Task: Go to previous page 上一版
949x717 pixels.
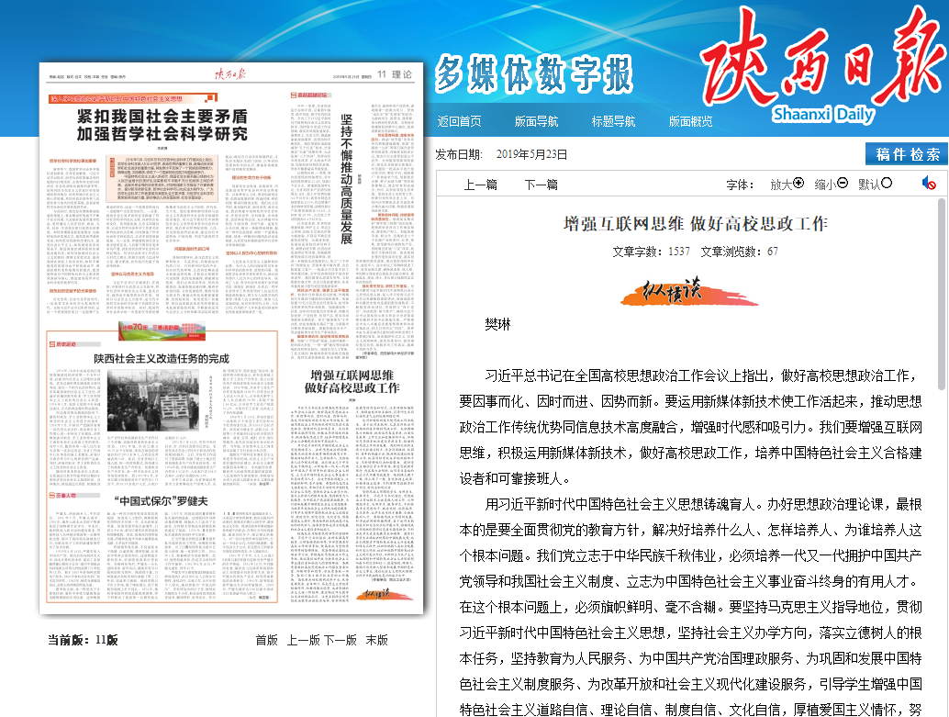Action: pyautogui.click(x=303, y=640)
